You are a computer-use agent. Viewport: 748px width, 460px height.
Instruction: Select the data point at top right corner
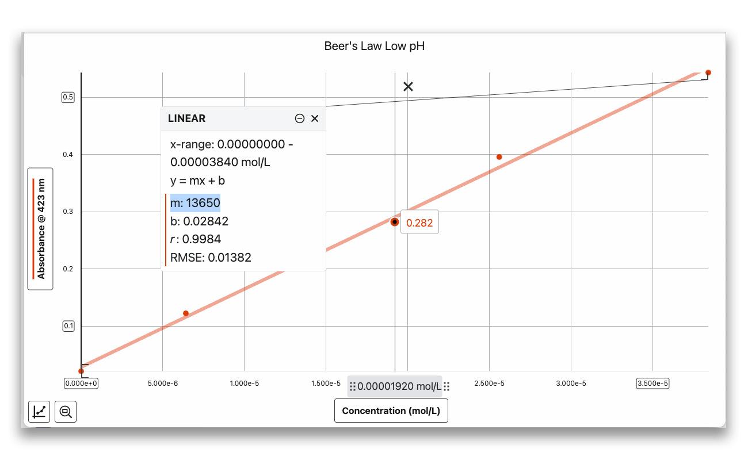[708, 72]
